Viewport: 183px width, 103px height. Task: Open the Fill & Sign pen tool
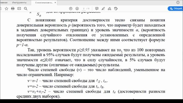[109, 9]
